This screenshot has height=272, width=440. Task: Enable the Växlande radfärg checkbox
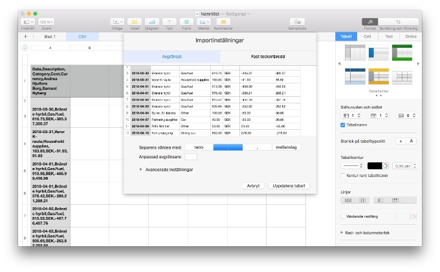pos(343,215)
